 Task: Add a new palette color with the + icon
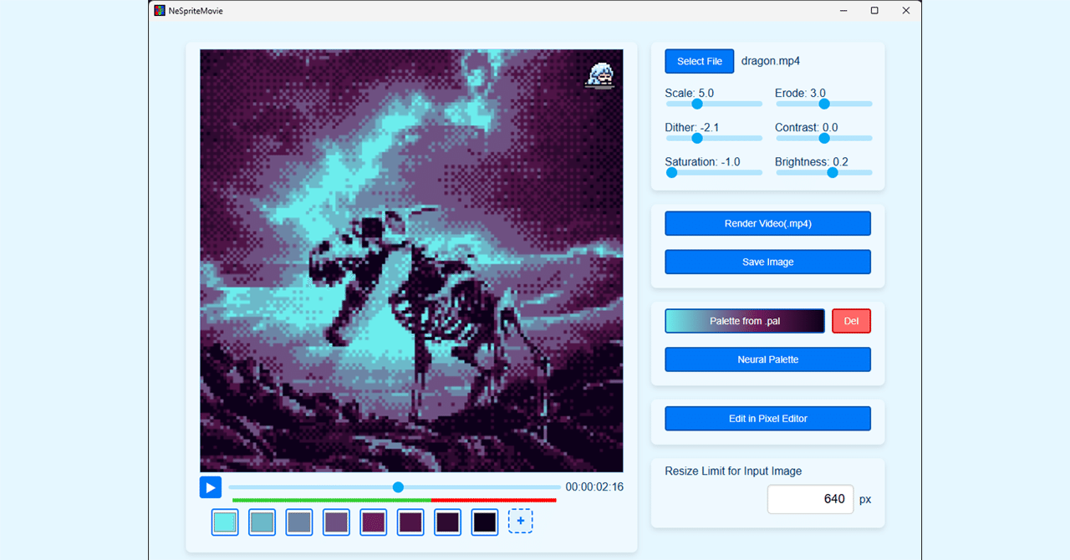(521, 521)
